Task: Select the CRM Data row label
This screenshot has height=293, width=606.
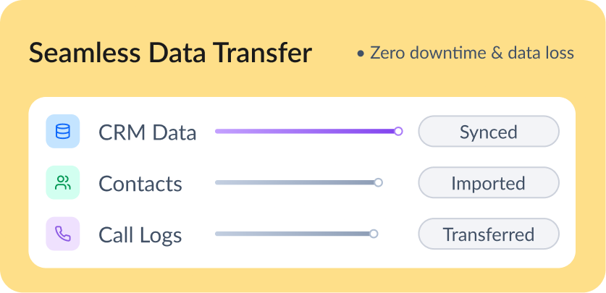Action: 147,132
